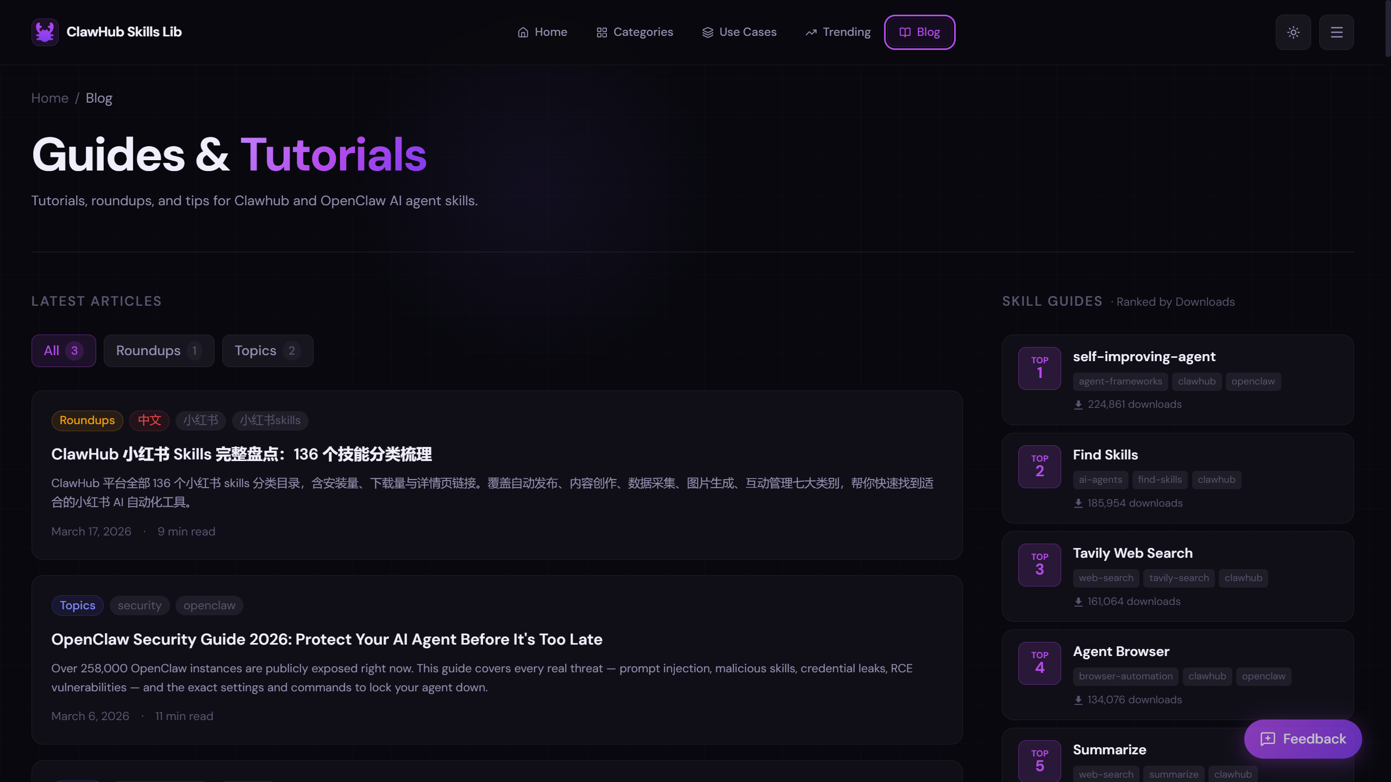Go to Home in the navigation
The height and width of the screenshot is (782, 1391).
[x=542, y=32]
